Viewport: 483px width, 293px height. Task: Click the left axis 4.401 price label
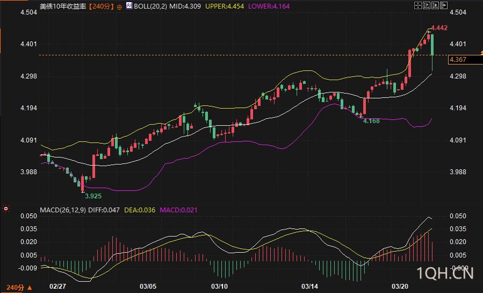[28, 44]
